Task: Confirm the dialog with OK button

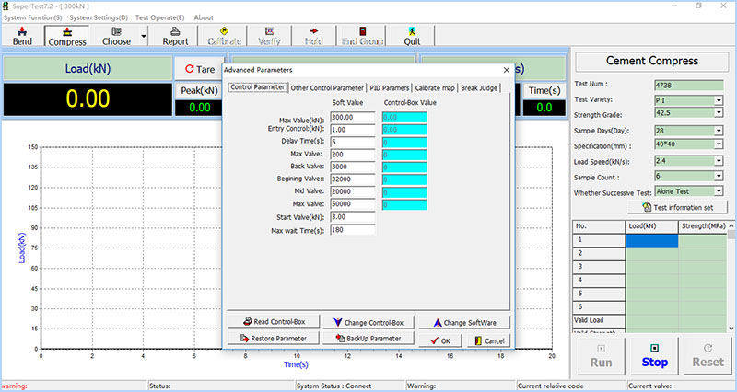Action: point(440,340)
